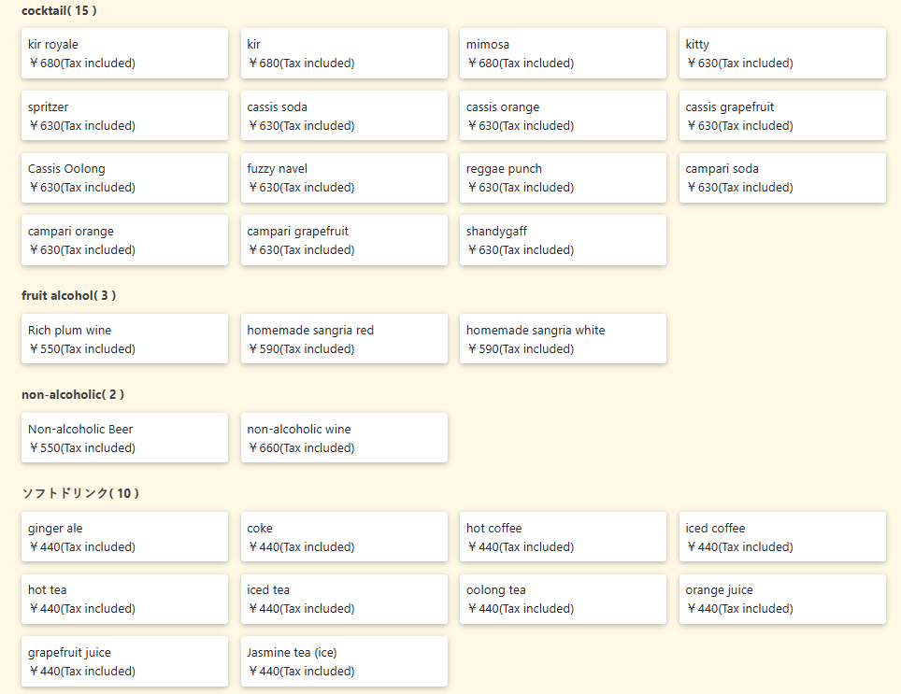
Task: Click the cocktail category heading
Action: click(x=59, y=11)
